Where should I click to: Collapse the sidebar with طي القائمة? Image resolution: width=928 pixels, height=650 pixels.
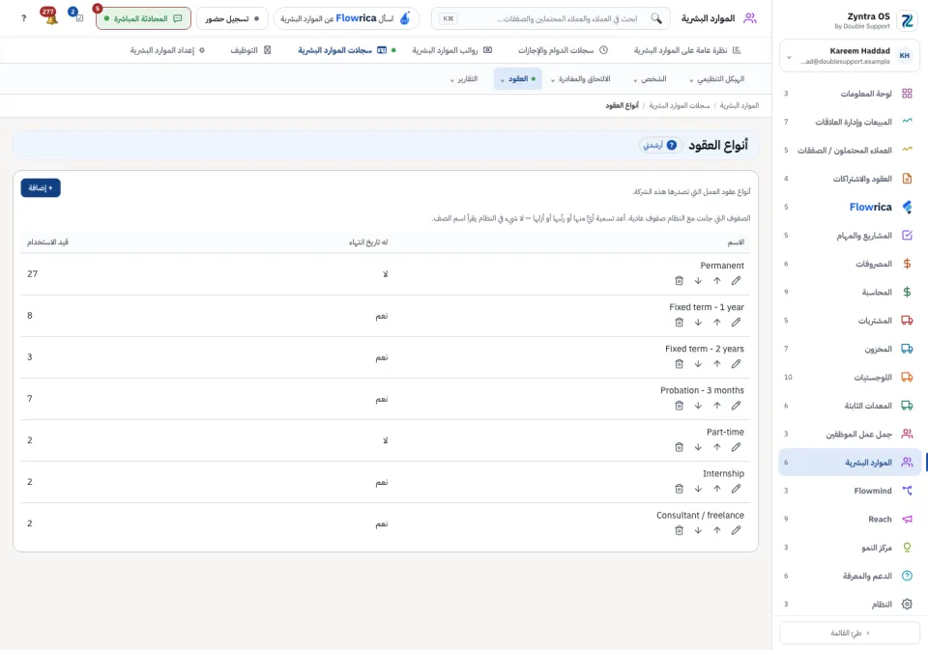tap(850, 633)
